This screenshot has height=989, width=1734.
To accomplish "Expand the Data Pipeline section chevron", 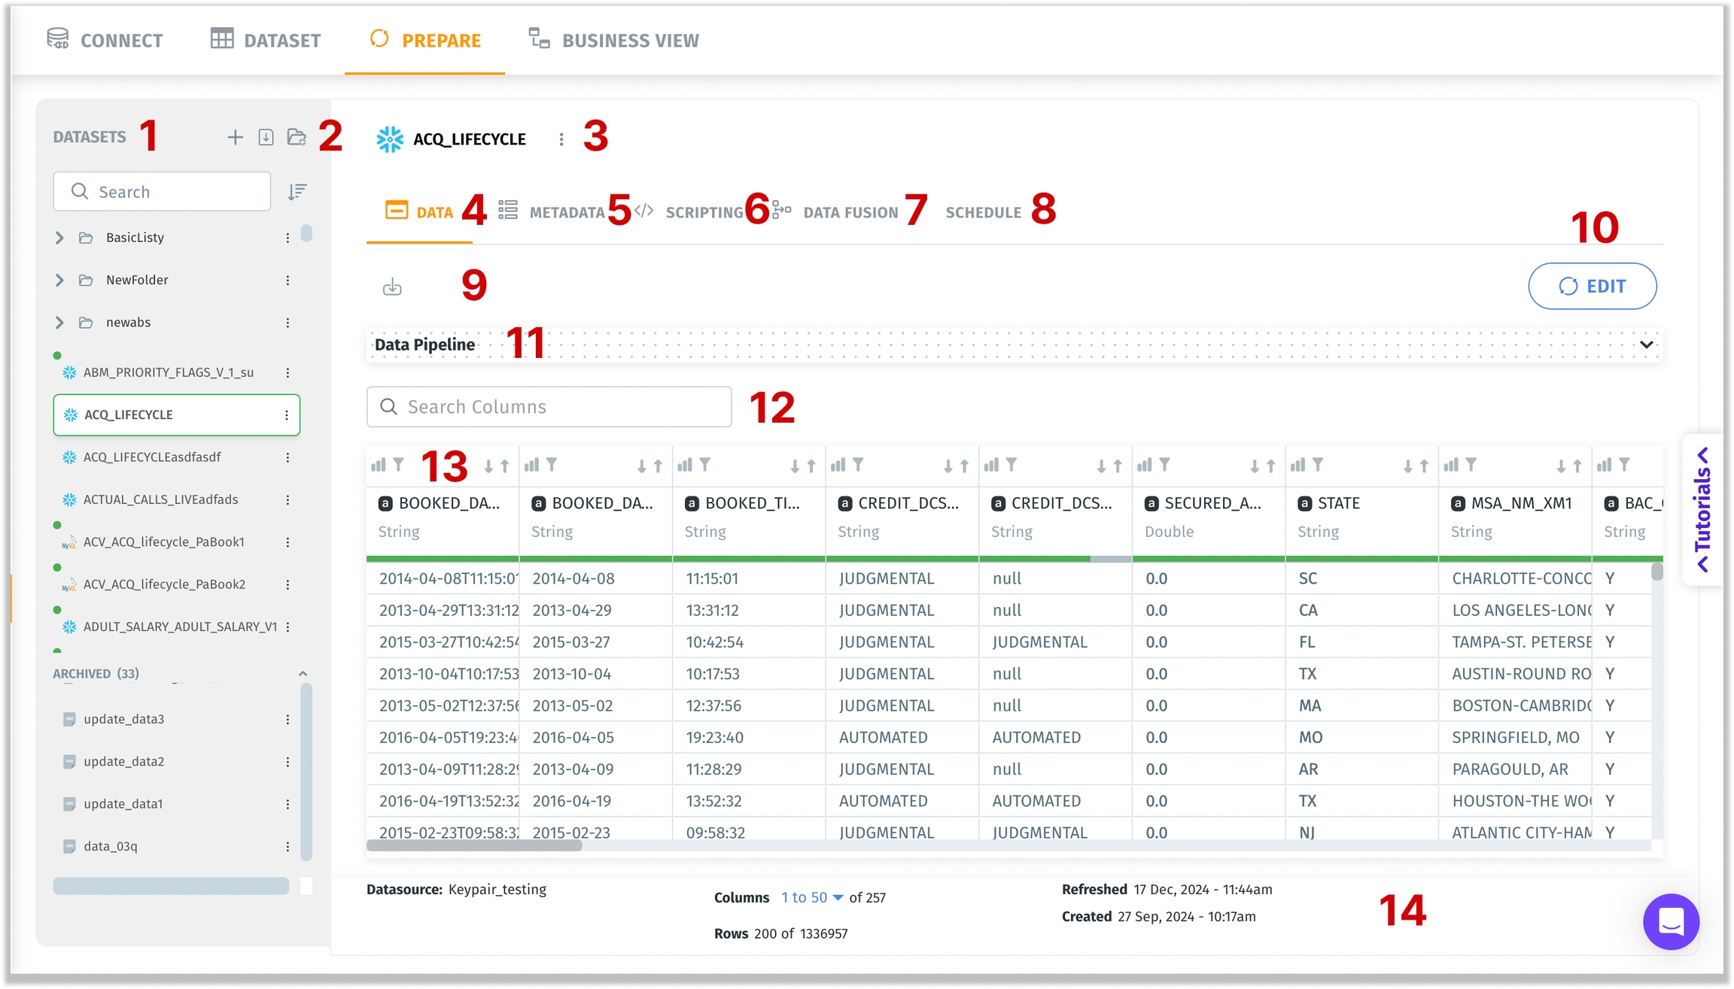I will pos(1647,344).
